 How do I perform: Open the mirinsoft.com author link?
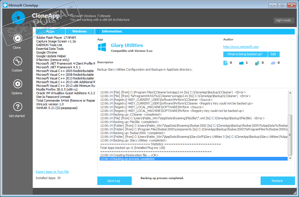coord(241,47)
